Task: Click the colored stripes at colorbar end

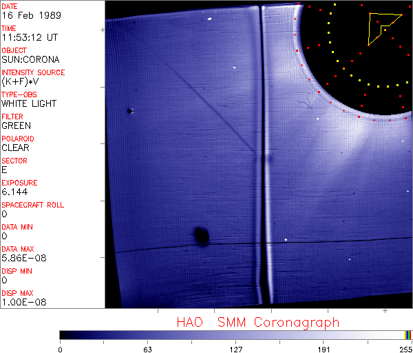Action: pos(407,335)
